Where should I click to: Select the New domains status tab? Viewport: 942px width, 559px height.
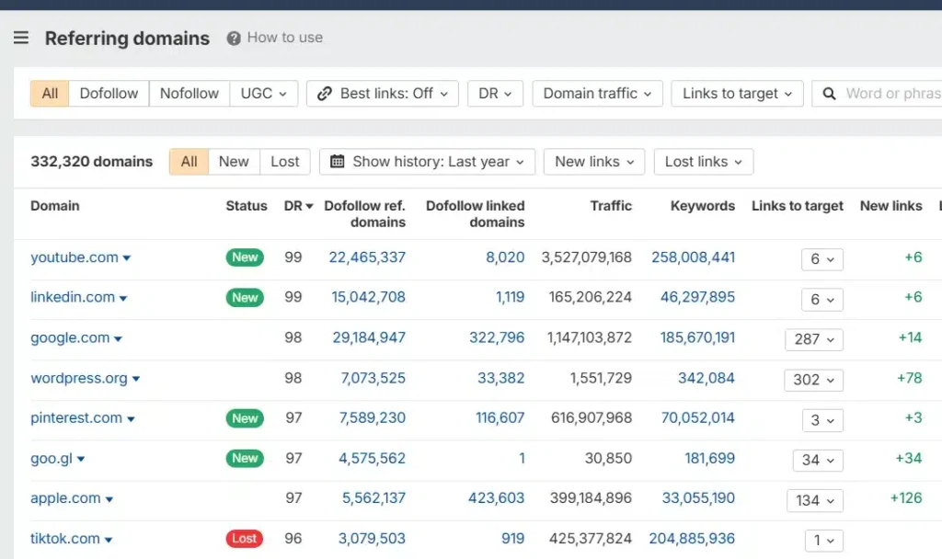pos(234,162)
